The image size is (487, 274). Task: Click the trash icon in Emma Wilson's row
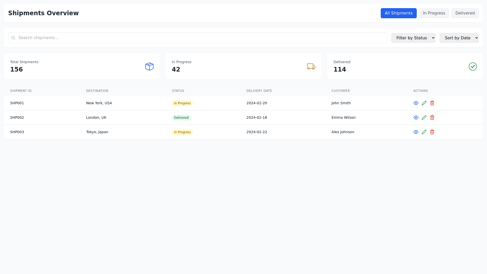(x=432, y=117)
